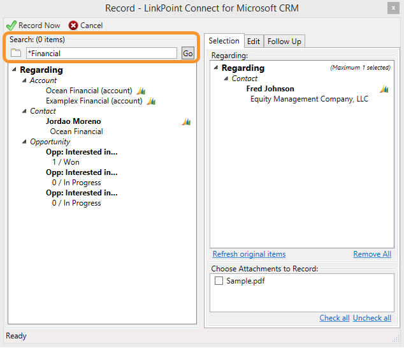Click the Refresh original items link
Screen dimensions: 404x348
[249, 254]
